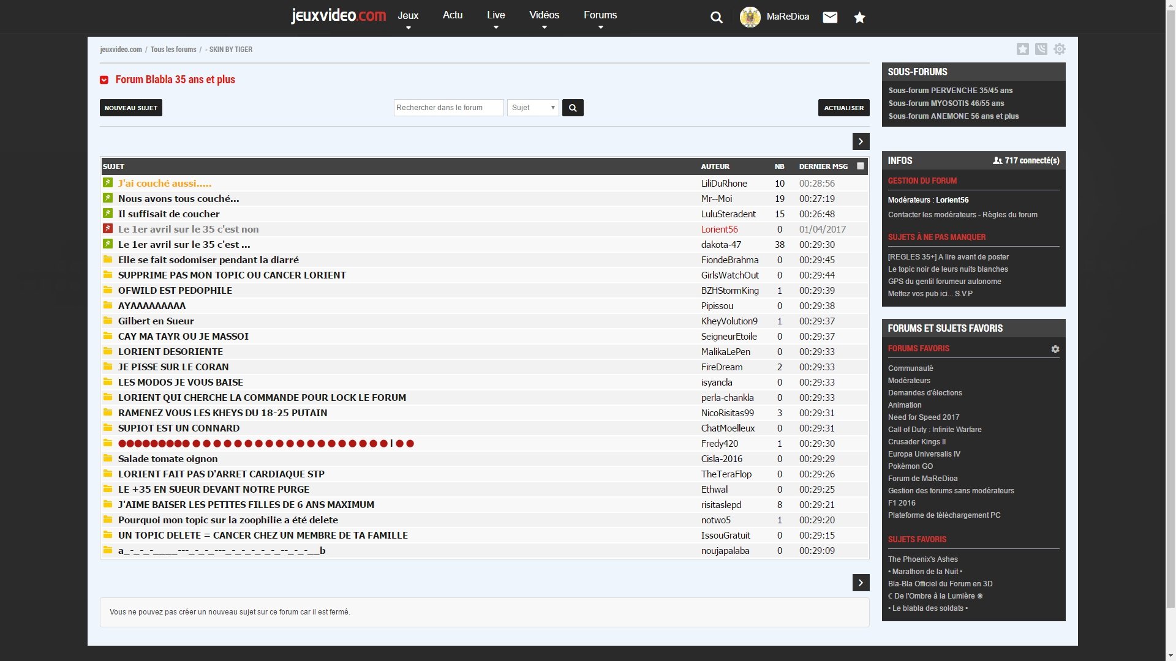Click the gear icon beside Forums Favoris
Image resolution: width=1176 pixels, height=661 pixels.
coord(1055,349)
